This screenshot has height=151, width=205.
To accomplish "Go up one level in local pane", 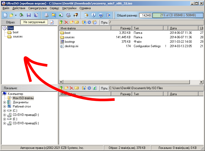I will [x=61, y=88].
